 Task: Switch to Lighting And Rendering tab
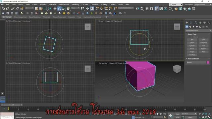pyautogui.click(x=92, y=17)
